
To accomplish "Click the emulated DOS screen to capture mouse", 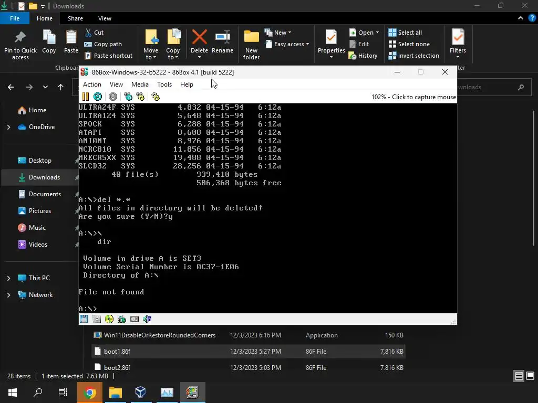I will tap(267, 208).
